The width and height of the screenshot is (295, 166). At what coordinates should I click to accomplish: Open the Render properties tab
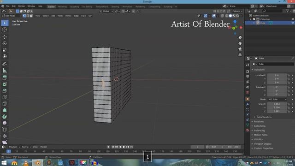point(248,71)
